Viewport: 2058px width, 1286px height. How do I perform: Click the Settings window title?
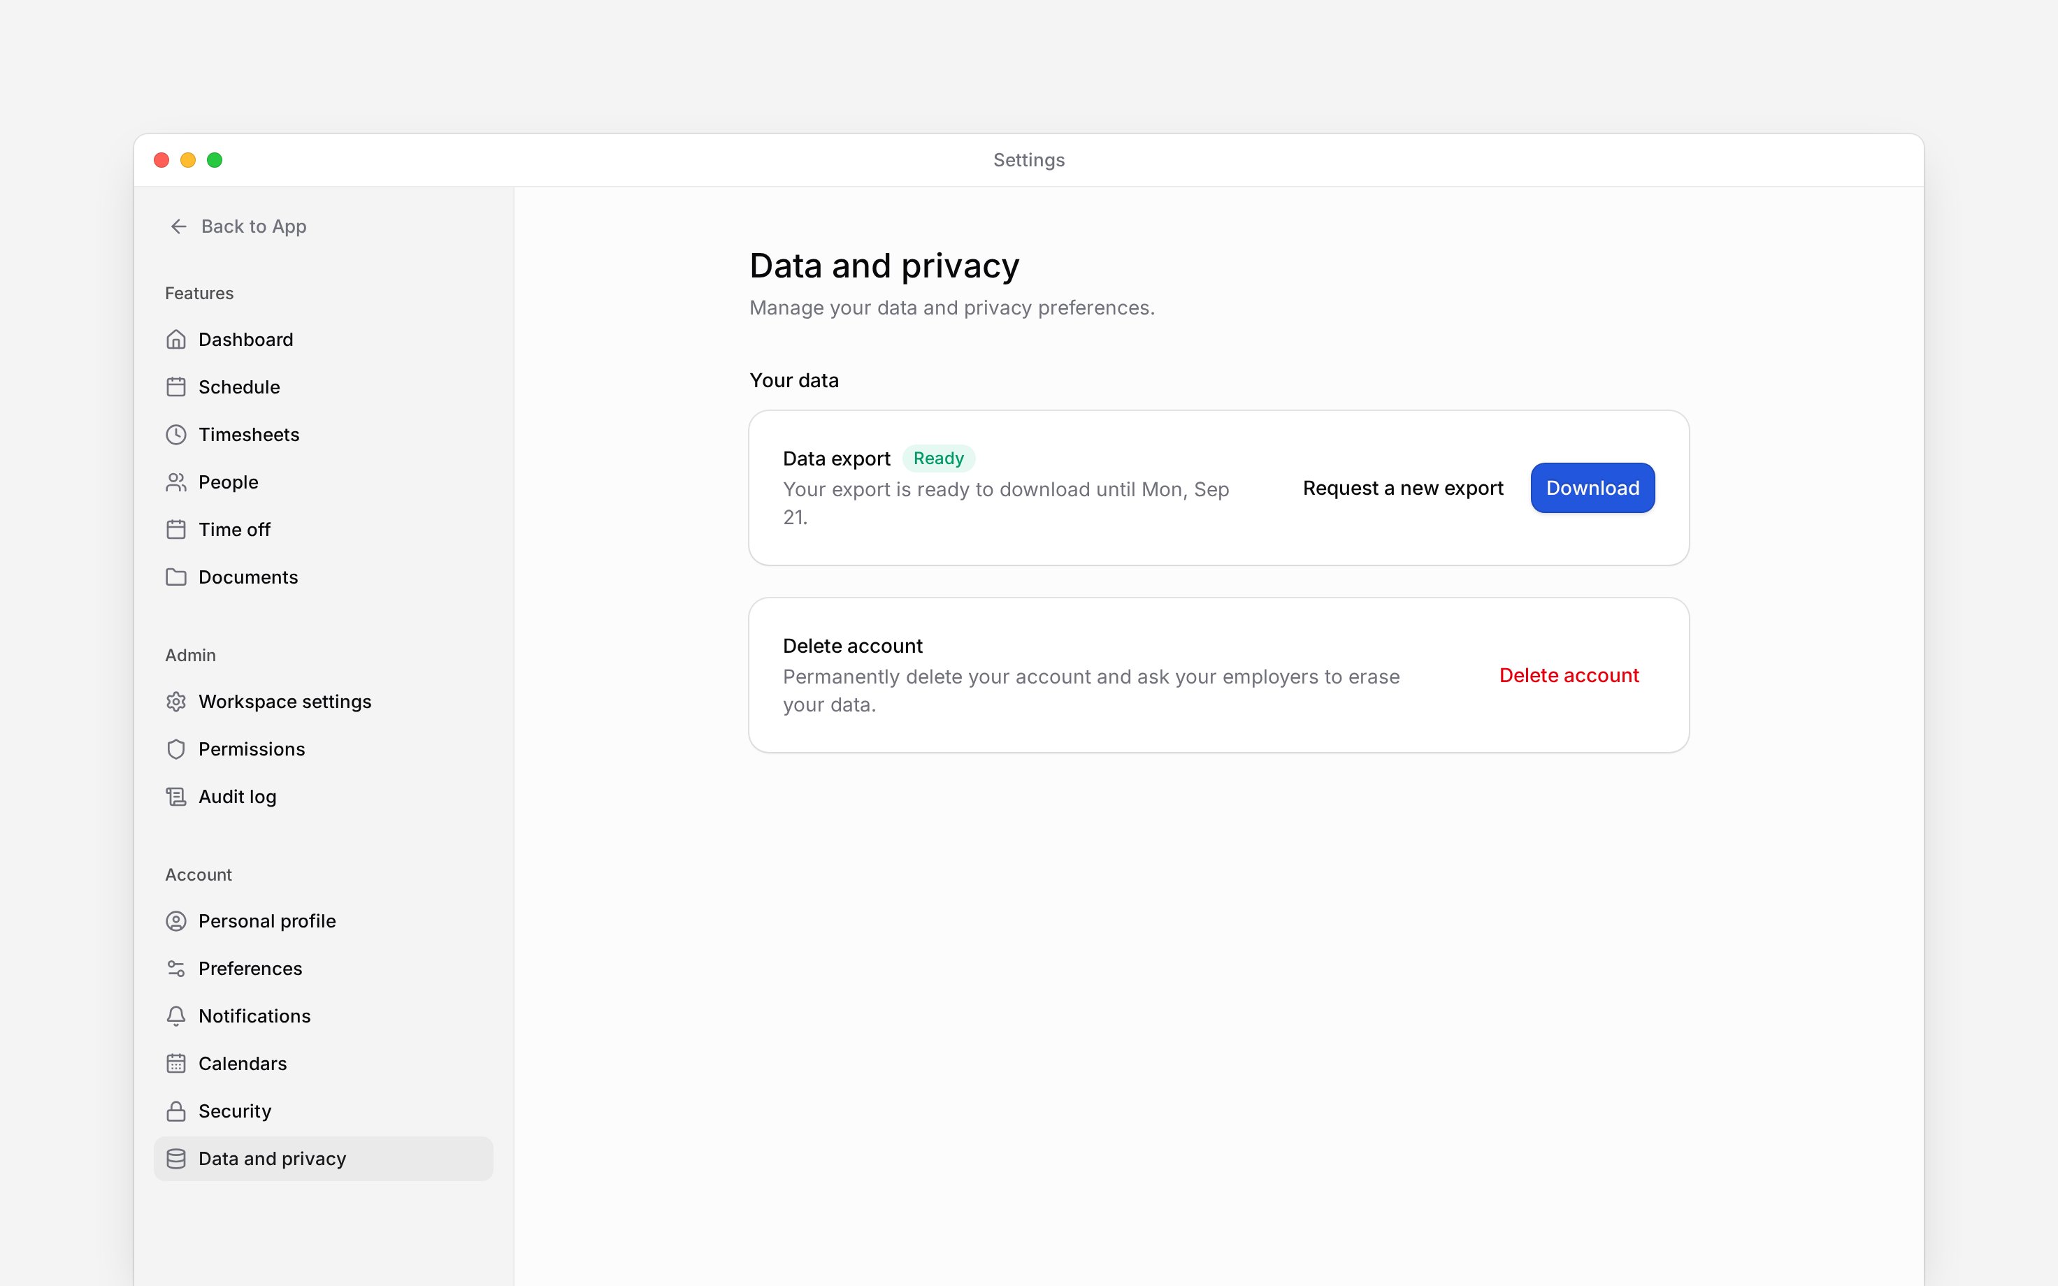tap(1029, 160)
